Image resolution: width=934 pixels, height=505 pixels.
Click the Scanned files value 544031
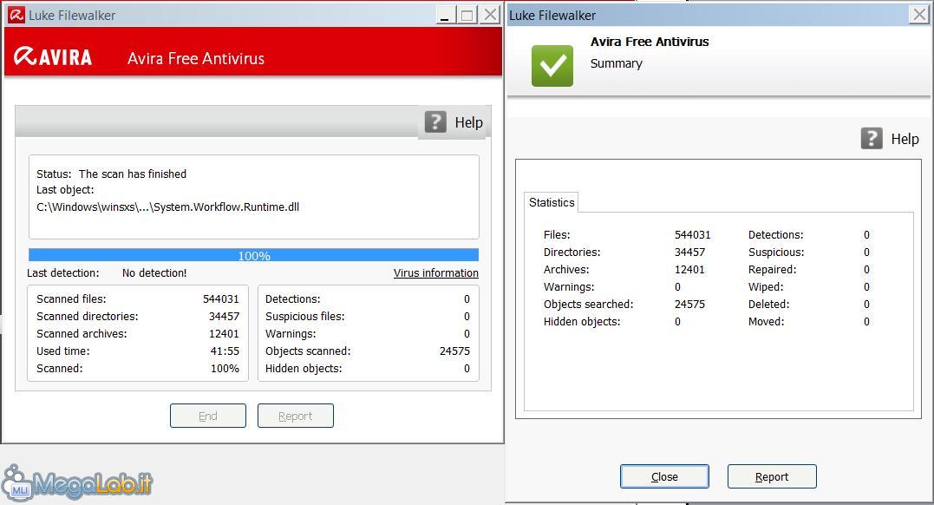(x=221, y=298)
